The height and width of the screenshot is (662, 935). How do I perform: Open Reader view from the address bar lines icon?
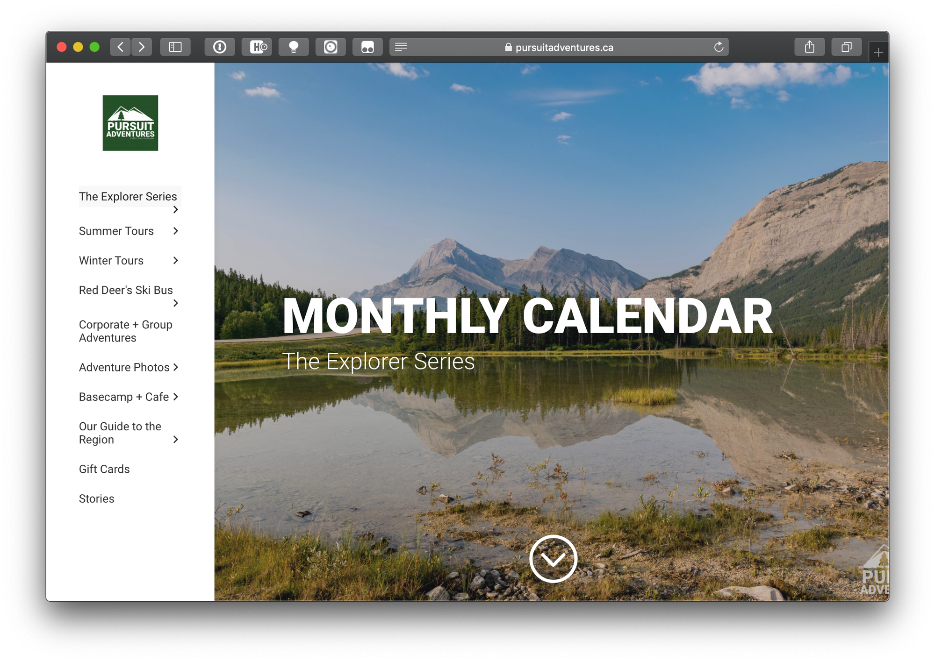(x=401, y=47)
